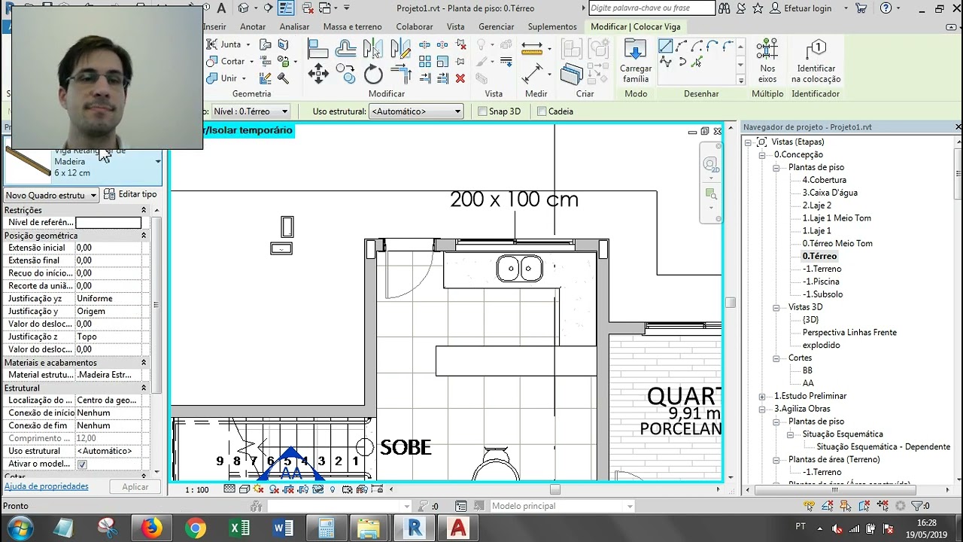Screen dimensions: 963x542
Task: Open Ajuda de propriedades link
Action: click(x=47, y=486)
